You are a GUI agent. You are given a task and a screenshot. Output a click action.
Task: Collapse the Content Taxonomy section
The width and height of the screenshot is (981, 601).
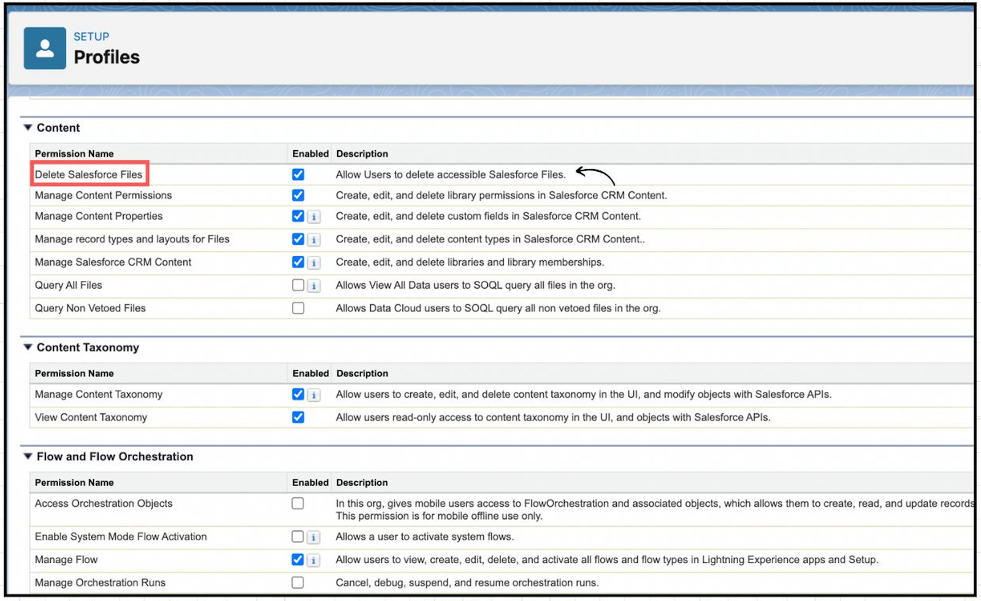pyautogui.click(x=28, y=347)
